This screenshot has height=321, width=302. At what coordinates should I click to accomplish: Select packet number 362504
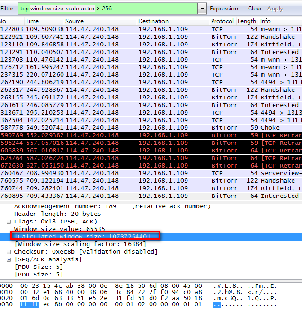tap(151, 120)
